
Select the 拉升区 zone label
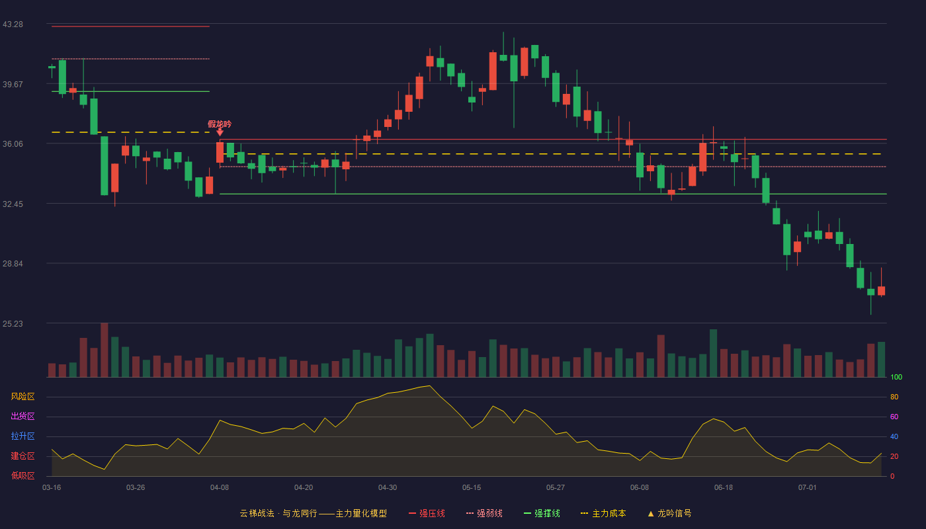(22, 436)
